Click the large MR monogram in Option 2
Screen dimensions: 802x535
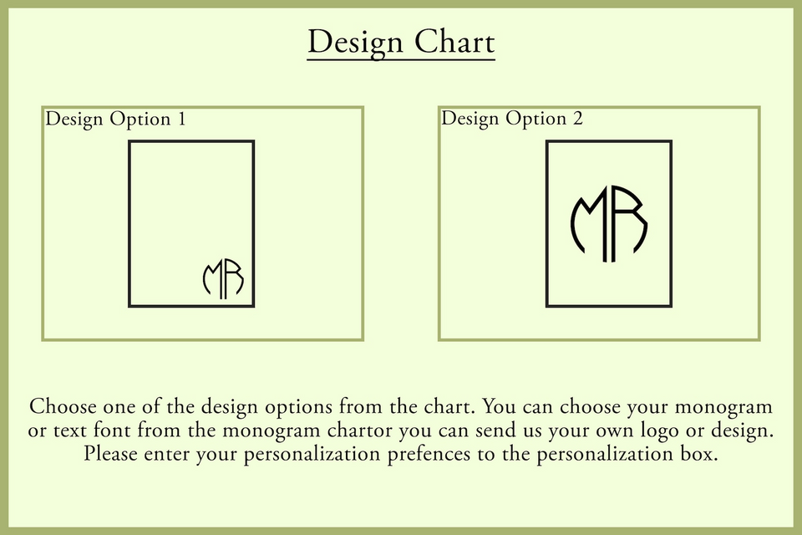(609, 223)
